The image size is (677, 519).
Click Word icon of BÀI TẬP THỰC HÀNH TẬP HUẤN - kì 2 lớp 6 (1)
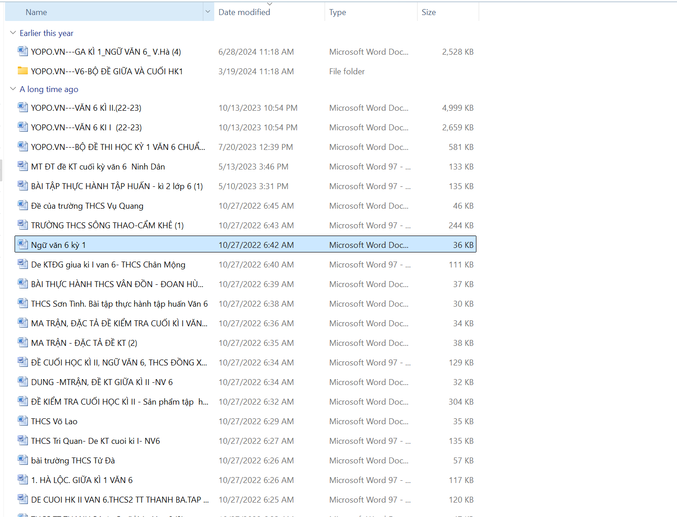click(x=23, y=185)
